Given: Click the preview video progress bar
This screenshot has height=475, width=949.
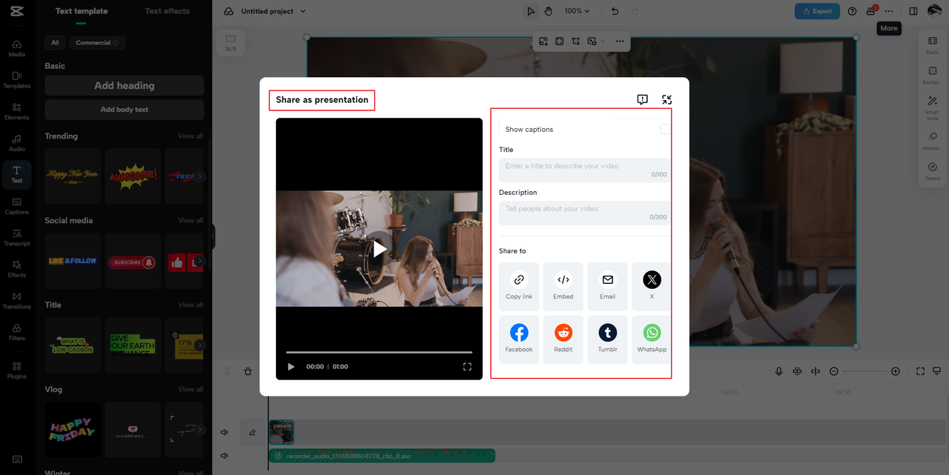Looking at the screenshot, I should click(379, 352).
